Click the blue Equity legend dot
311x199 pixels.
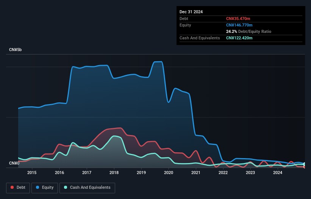tap(38, 187)
